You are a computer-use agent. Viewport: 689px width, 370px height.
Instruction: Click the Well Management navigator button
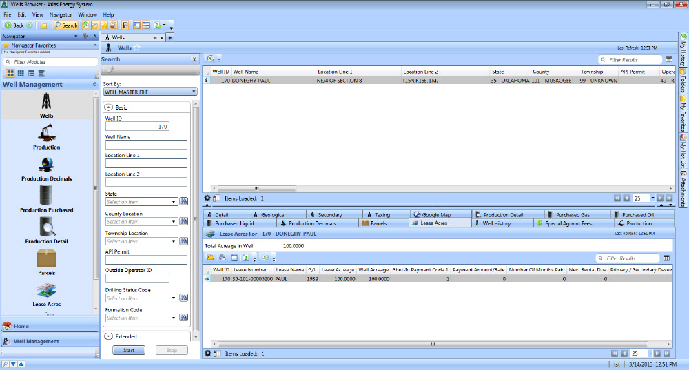click(x=50, y=341)
